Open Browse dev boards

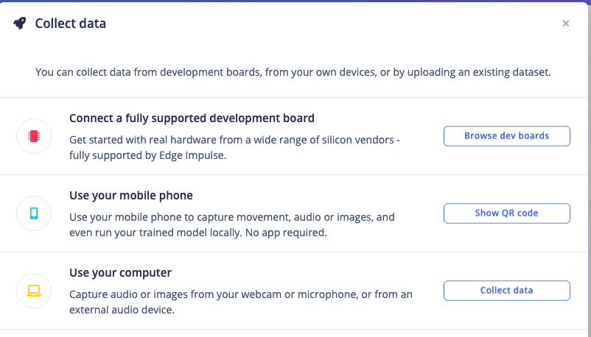[x=506, y=136]
